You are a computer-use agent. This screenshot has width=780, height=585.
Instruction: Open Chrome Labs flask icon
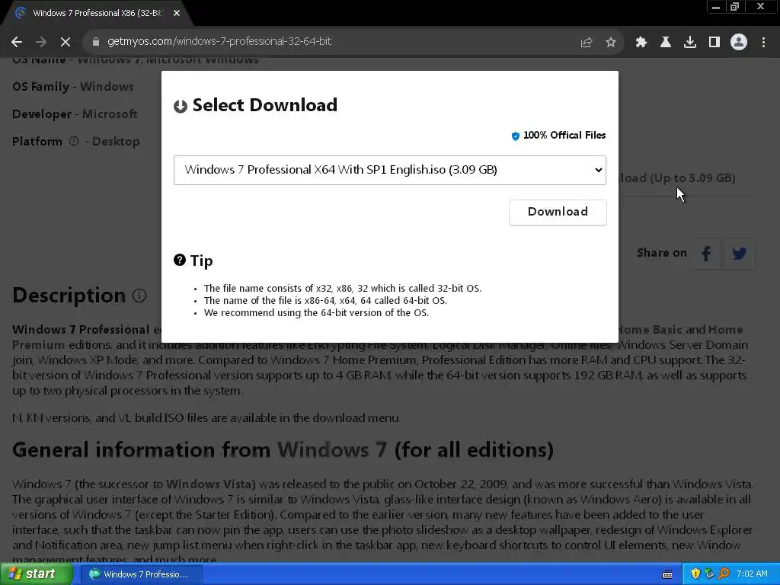click(665, 43)
